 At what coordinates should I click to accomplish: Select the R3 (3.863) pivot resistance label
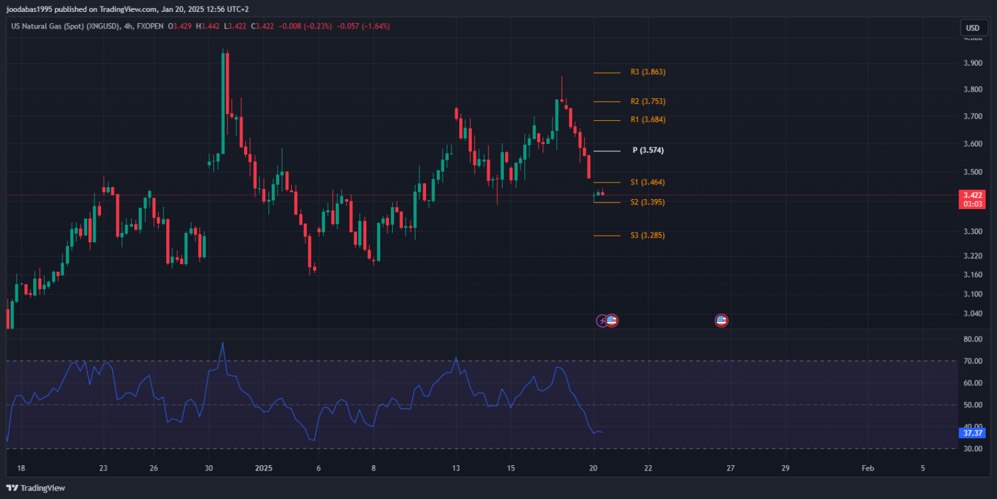[647, 72]
